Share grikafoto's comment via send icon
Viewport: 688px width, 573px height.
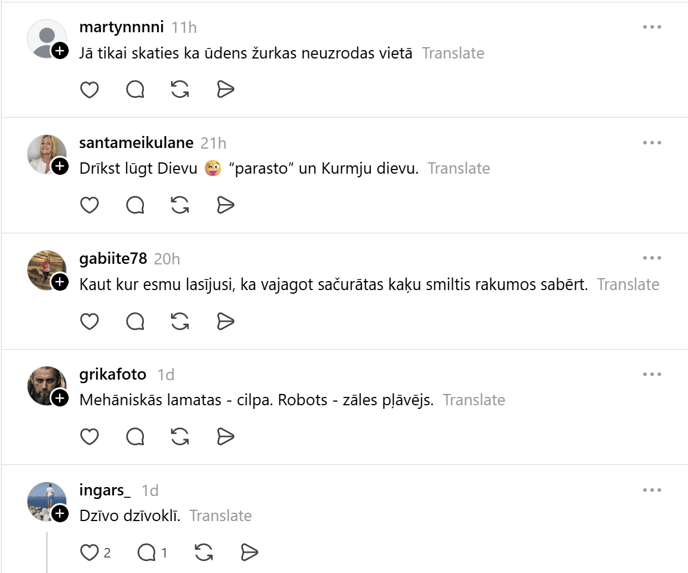pyautogui.click(x=225, y=437)
